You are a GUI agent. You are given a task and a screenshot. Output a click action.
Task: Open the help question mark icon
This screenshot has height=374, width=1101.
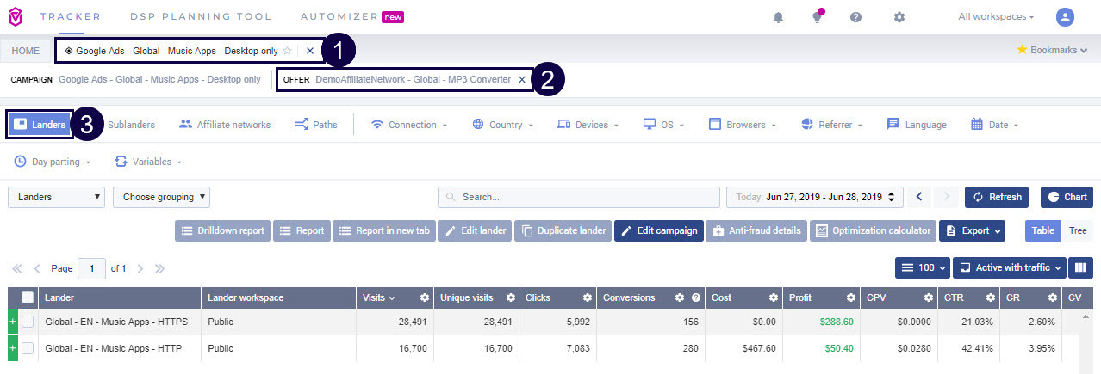[855, 17]
